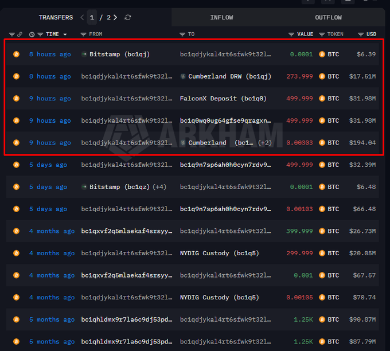390x351 pixels.
Task: Click Cumberland DRW entity icon
Action: click(x=183, y=76)
